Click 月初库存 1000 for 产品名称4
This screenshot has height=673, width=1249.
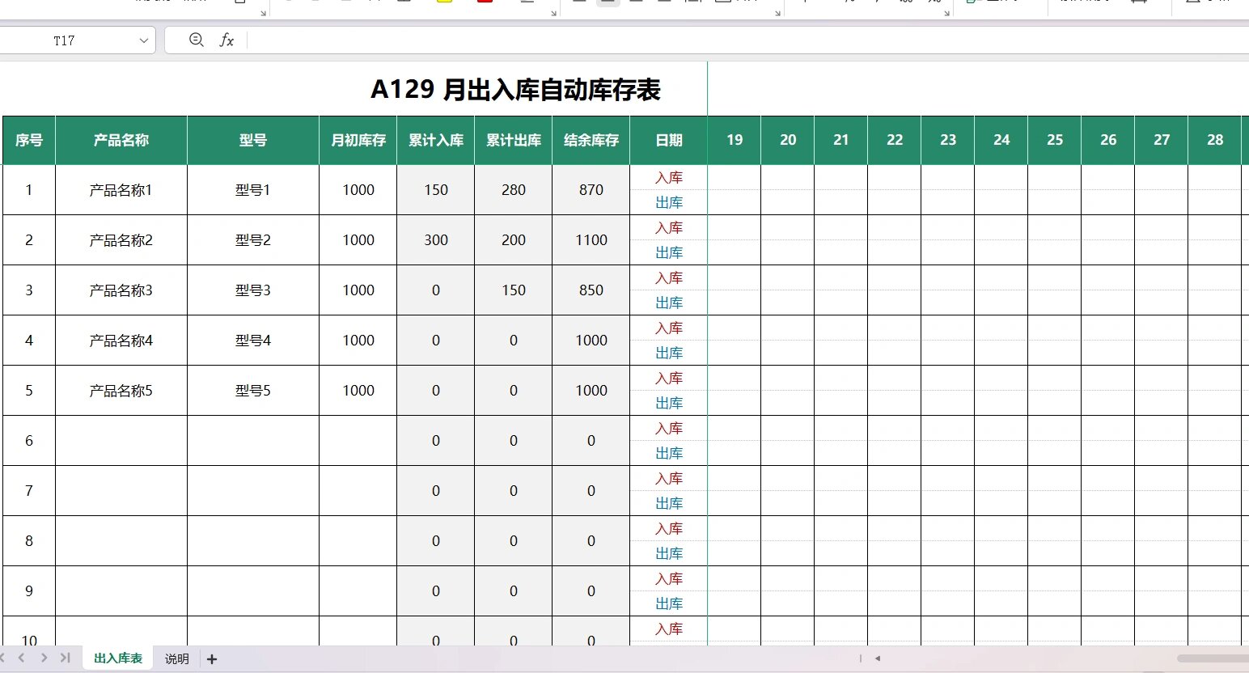tap(358, 341)
